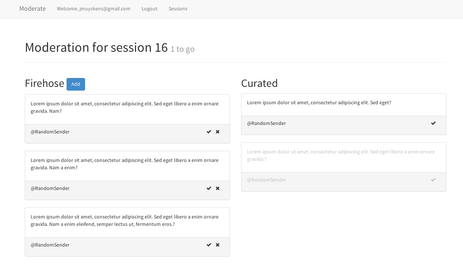463x268 pixels.
Task: Open the Moderate brand link in navbar
Action: [33, 9]
